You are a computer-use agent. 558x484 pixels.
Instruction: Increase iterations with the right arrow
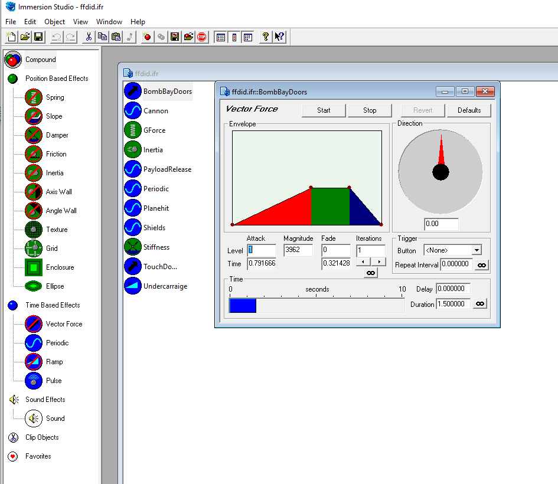(378, 261)
